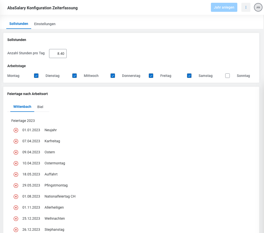Delete the Ostermontag holiday entry
Viewport: 264px width, 233px height.
click(x=16, y=163)
